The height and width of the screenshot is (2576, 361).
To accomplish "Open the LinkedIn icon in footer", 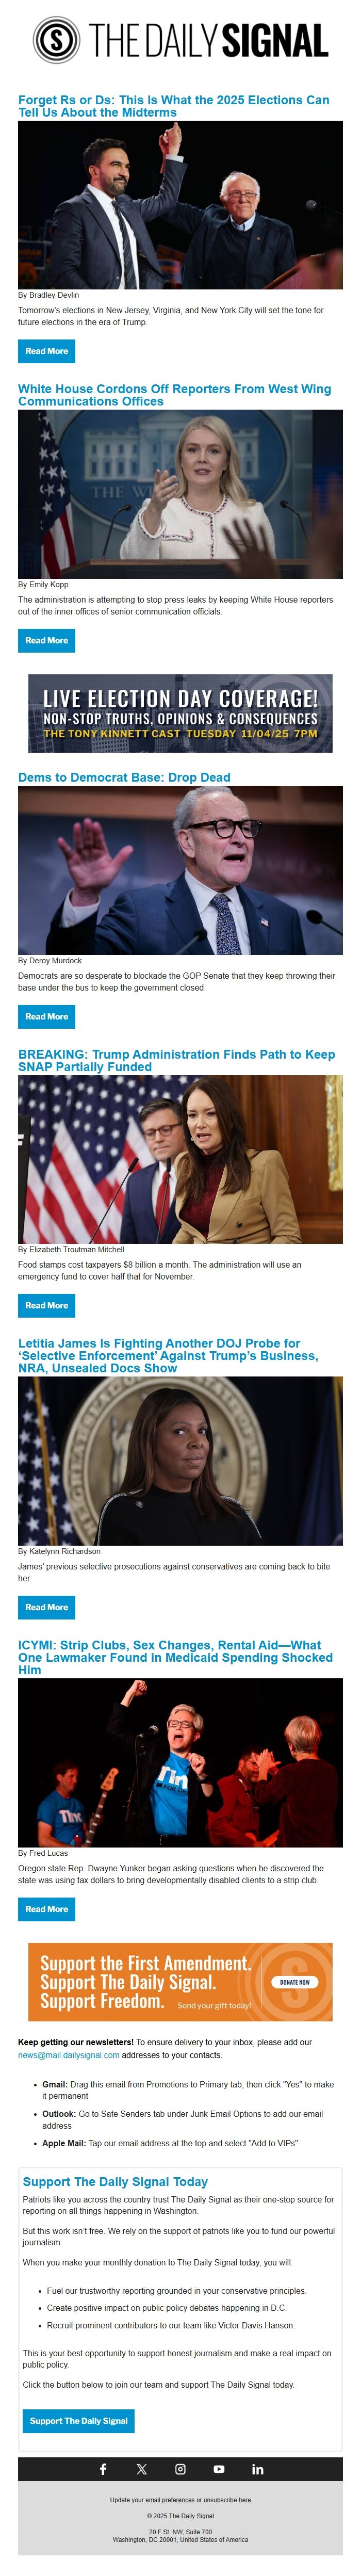I will [x=258, y=2468].
